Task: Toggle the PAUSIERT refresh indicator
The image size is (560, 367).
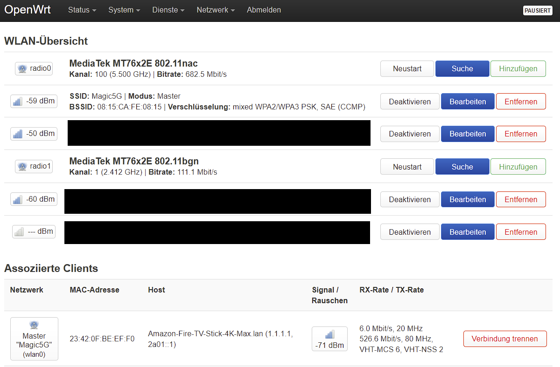Action: (538, 11)
